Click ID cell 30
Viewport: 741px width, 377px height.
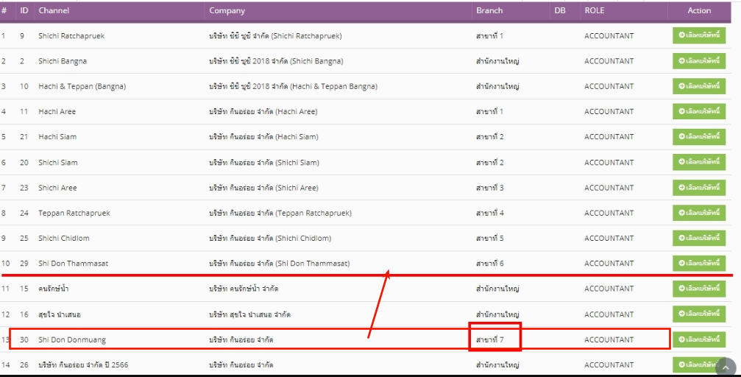click(x=24, y=339)
